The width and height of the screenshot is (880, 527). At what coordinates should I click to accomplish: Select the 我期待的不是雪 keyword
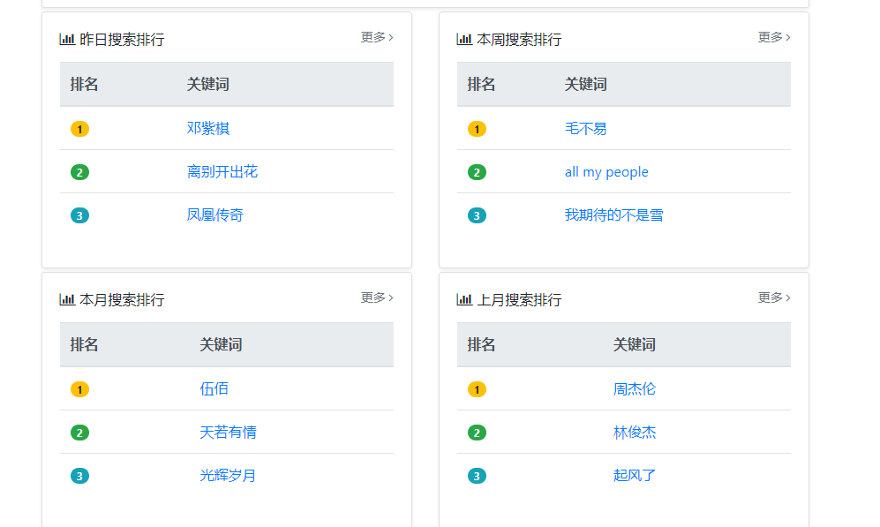pos(613,215)
